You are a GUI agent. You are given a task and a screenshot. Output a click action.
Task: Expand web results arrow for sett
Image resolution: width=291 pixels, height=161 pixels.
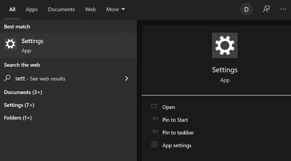coord(126,78)
